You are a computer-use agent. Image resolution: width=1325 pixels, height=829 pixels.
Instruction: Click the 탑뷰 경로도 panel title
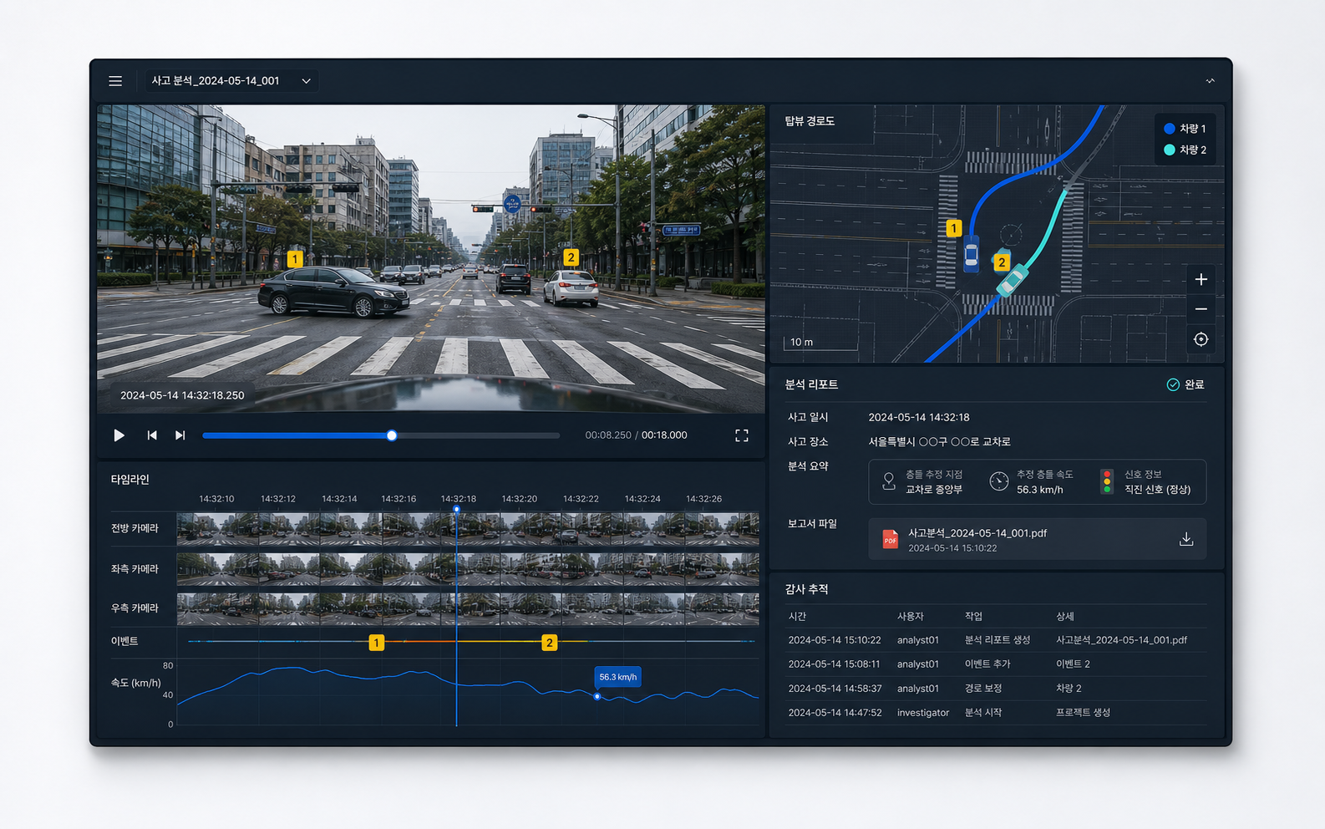(810, 121)
